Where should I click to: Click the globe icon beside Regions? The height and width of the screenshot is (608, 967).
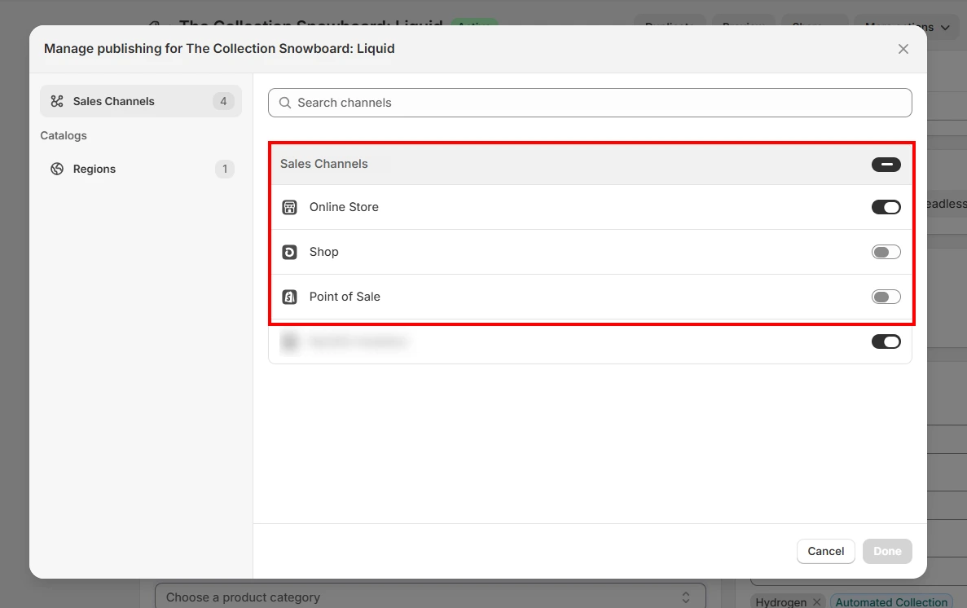click(x=56, y=169)
